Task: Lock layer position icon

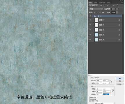Action: [100, 12]
